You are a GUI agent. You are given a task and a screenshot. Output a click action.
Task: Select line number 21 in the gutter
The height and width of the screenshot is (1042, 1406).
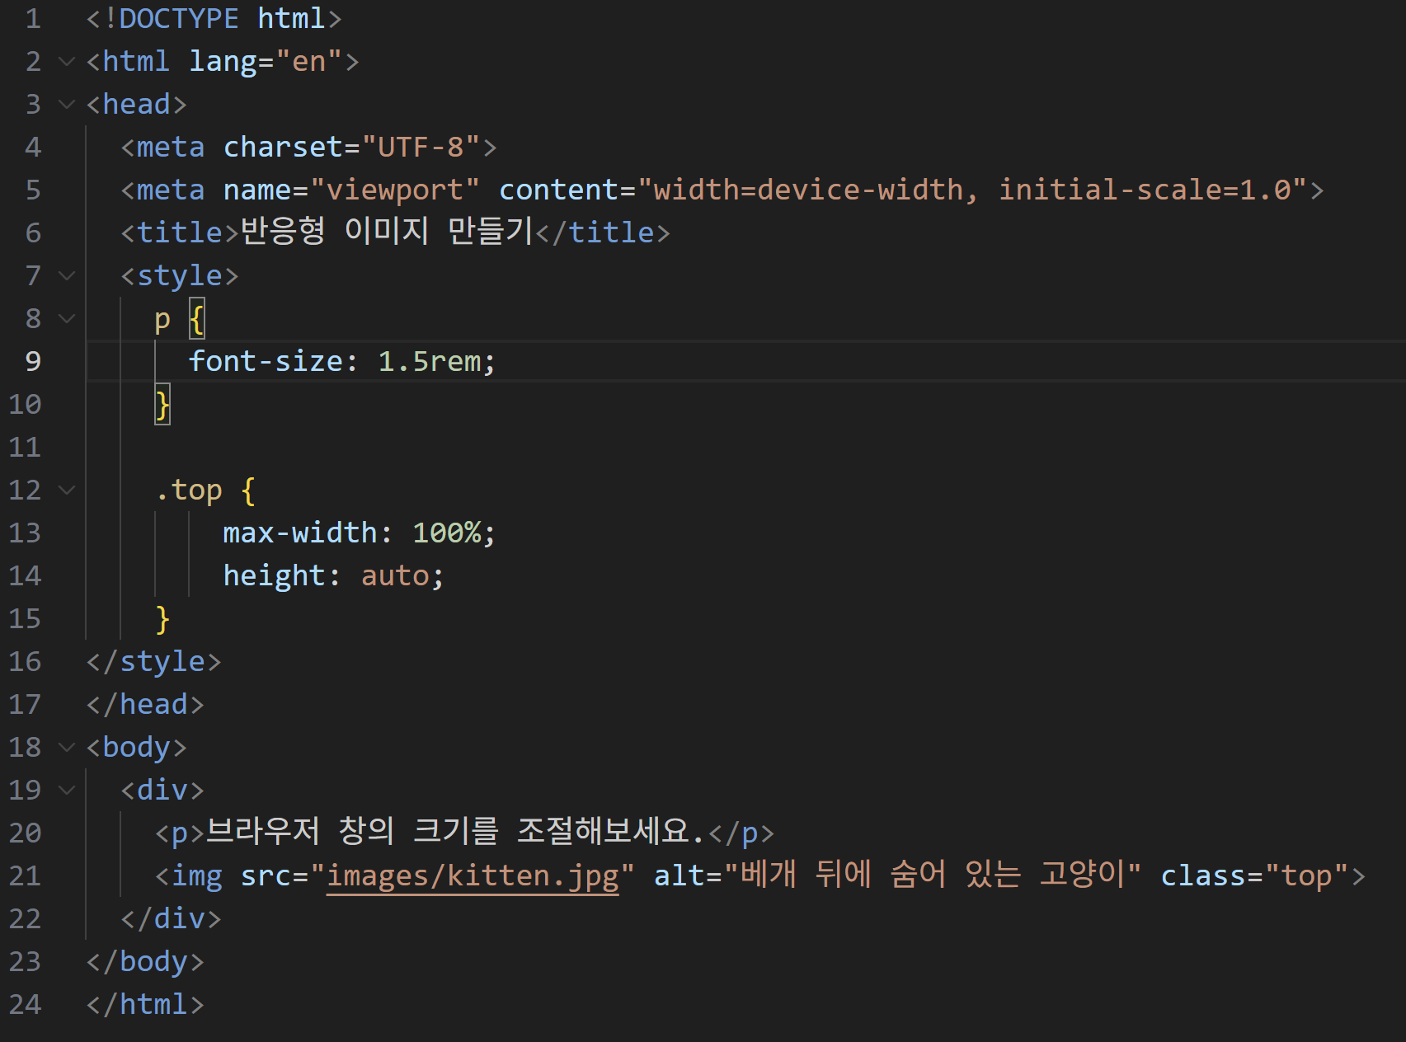pyautogui.click(x=25, y=875)
